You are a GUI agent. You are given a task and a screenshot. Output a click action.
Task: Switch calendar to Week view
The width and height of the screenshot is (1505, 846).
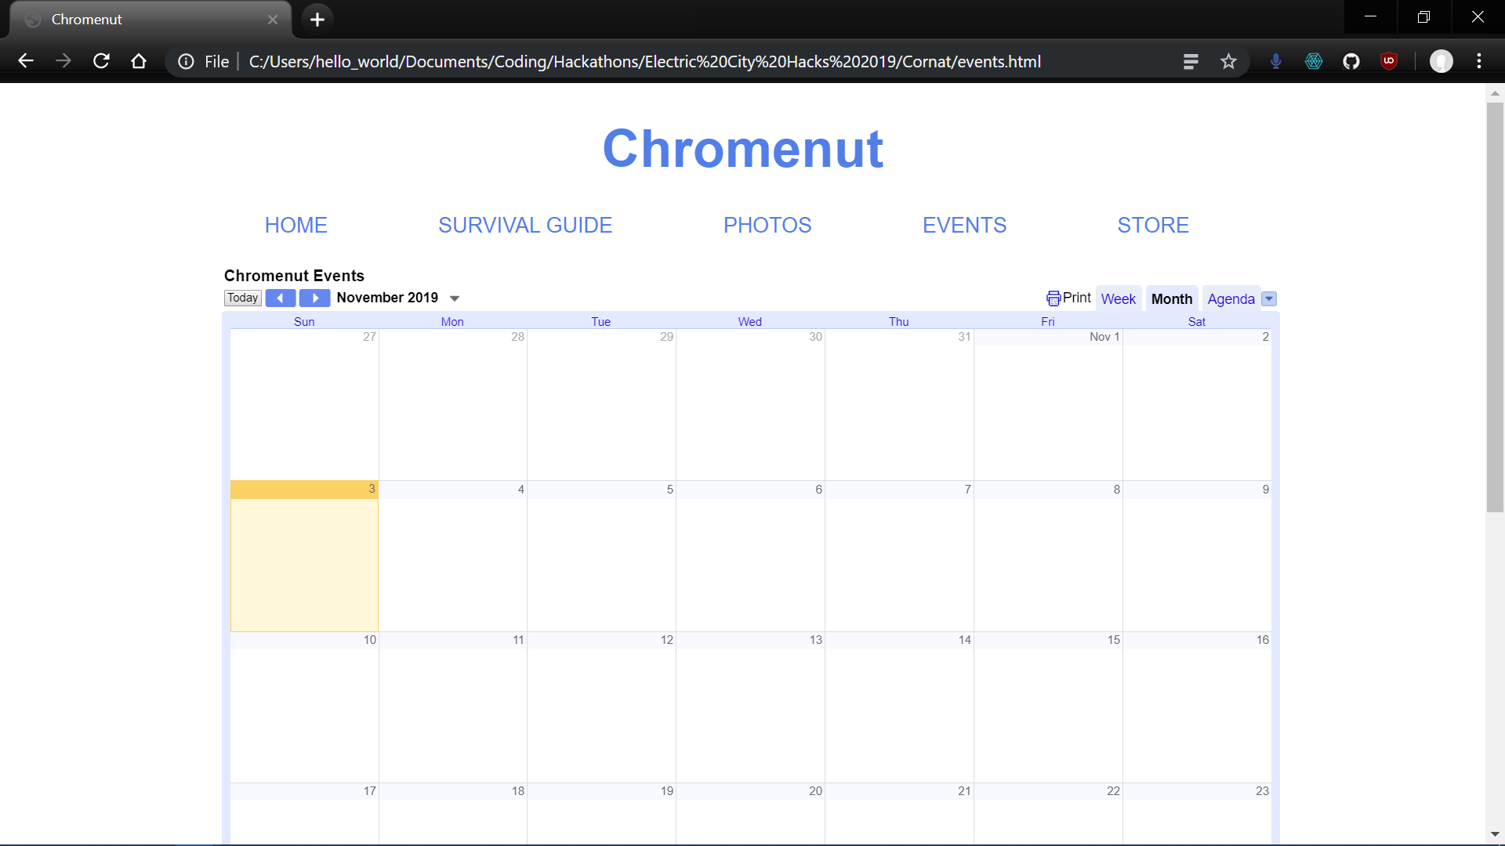coord(1118,298)
